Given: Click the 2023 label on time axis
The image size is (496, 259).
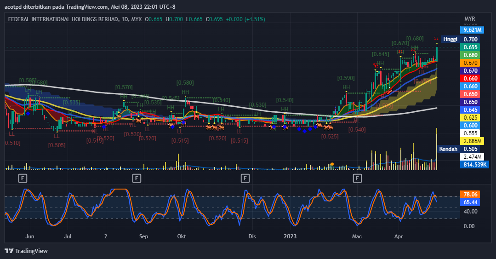Looking at the screenshot, I should tap(290, 236).
